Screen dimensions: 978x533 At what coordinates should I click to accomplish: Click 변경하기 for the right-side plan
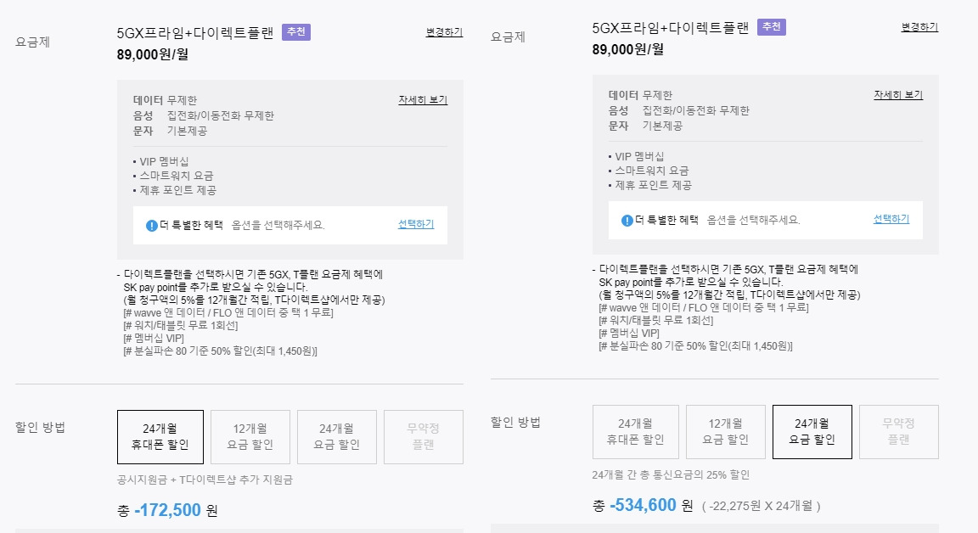tap(918, 27)
